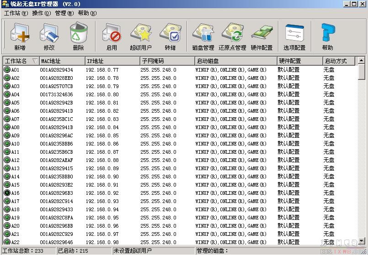
Task: Select workstation row A03
Action: point(180,86)
